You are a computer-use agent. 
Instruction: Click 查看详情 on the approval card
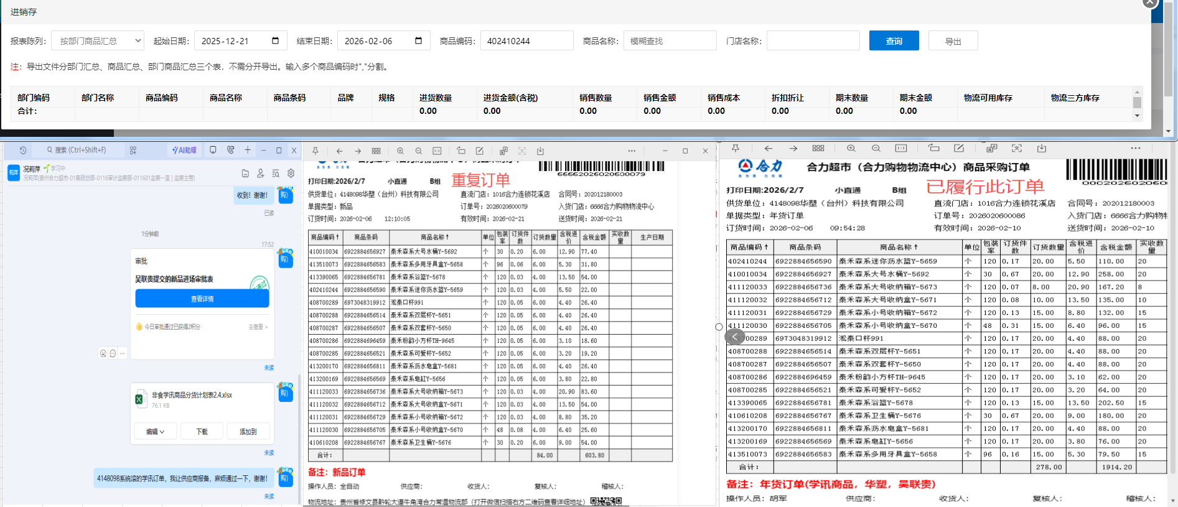(x=202, y=299)
